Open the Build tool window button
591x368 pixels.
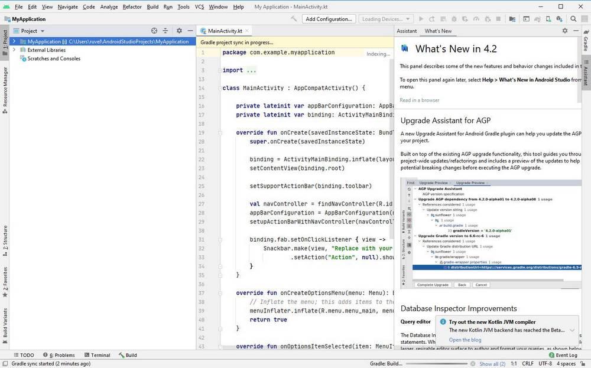pos(128,355)
